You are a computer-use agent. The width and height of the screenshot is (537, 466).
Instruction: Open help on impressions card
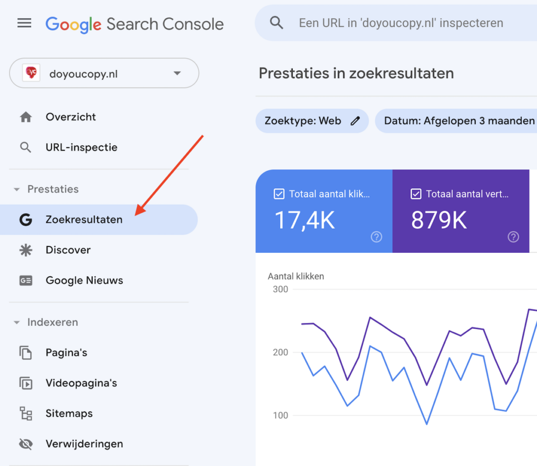coord(513,237)
